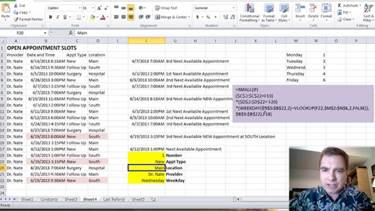This screenshot has height=211, width=375.
Task: Switch to Constants sheet tab
Action: [49, 199]
